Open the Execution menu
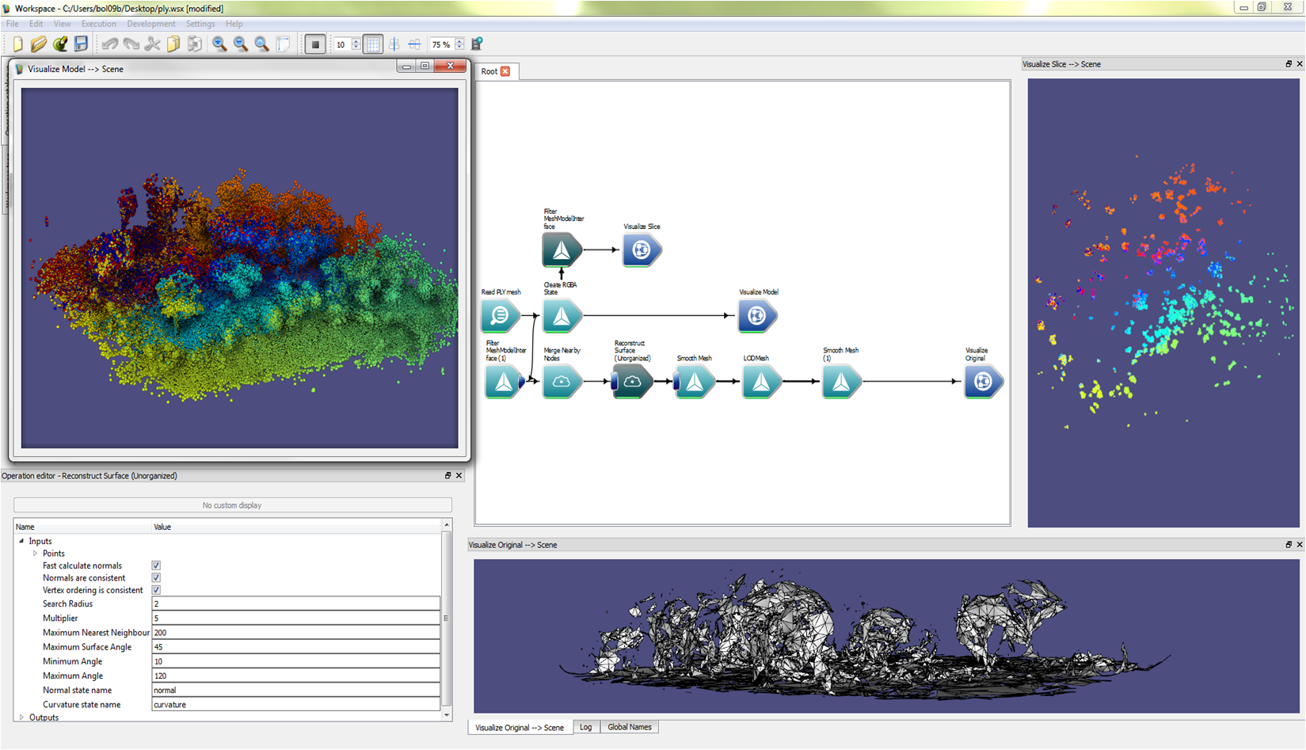1306x750 pixels. tap(98, 24)
